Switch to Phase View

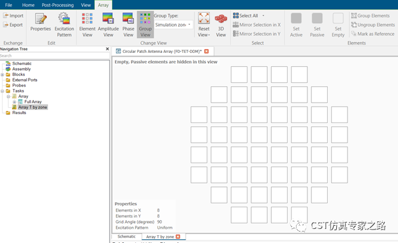point(128,25)
